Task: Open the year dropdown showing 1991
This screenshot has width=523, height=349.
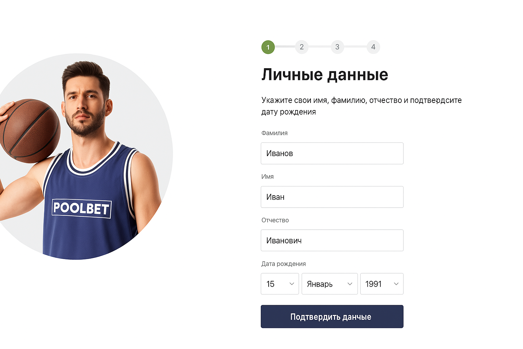Action: coord(382,284)
